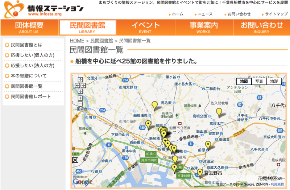Screen dimensions: 290x190
Task: Pan the map up with the arrow
Action: (80, 79)
